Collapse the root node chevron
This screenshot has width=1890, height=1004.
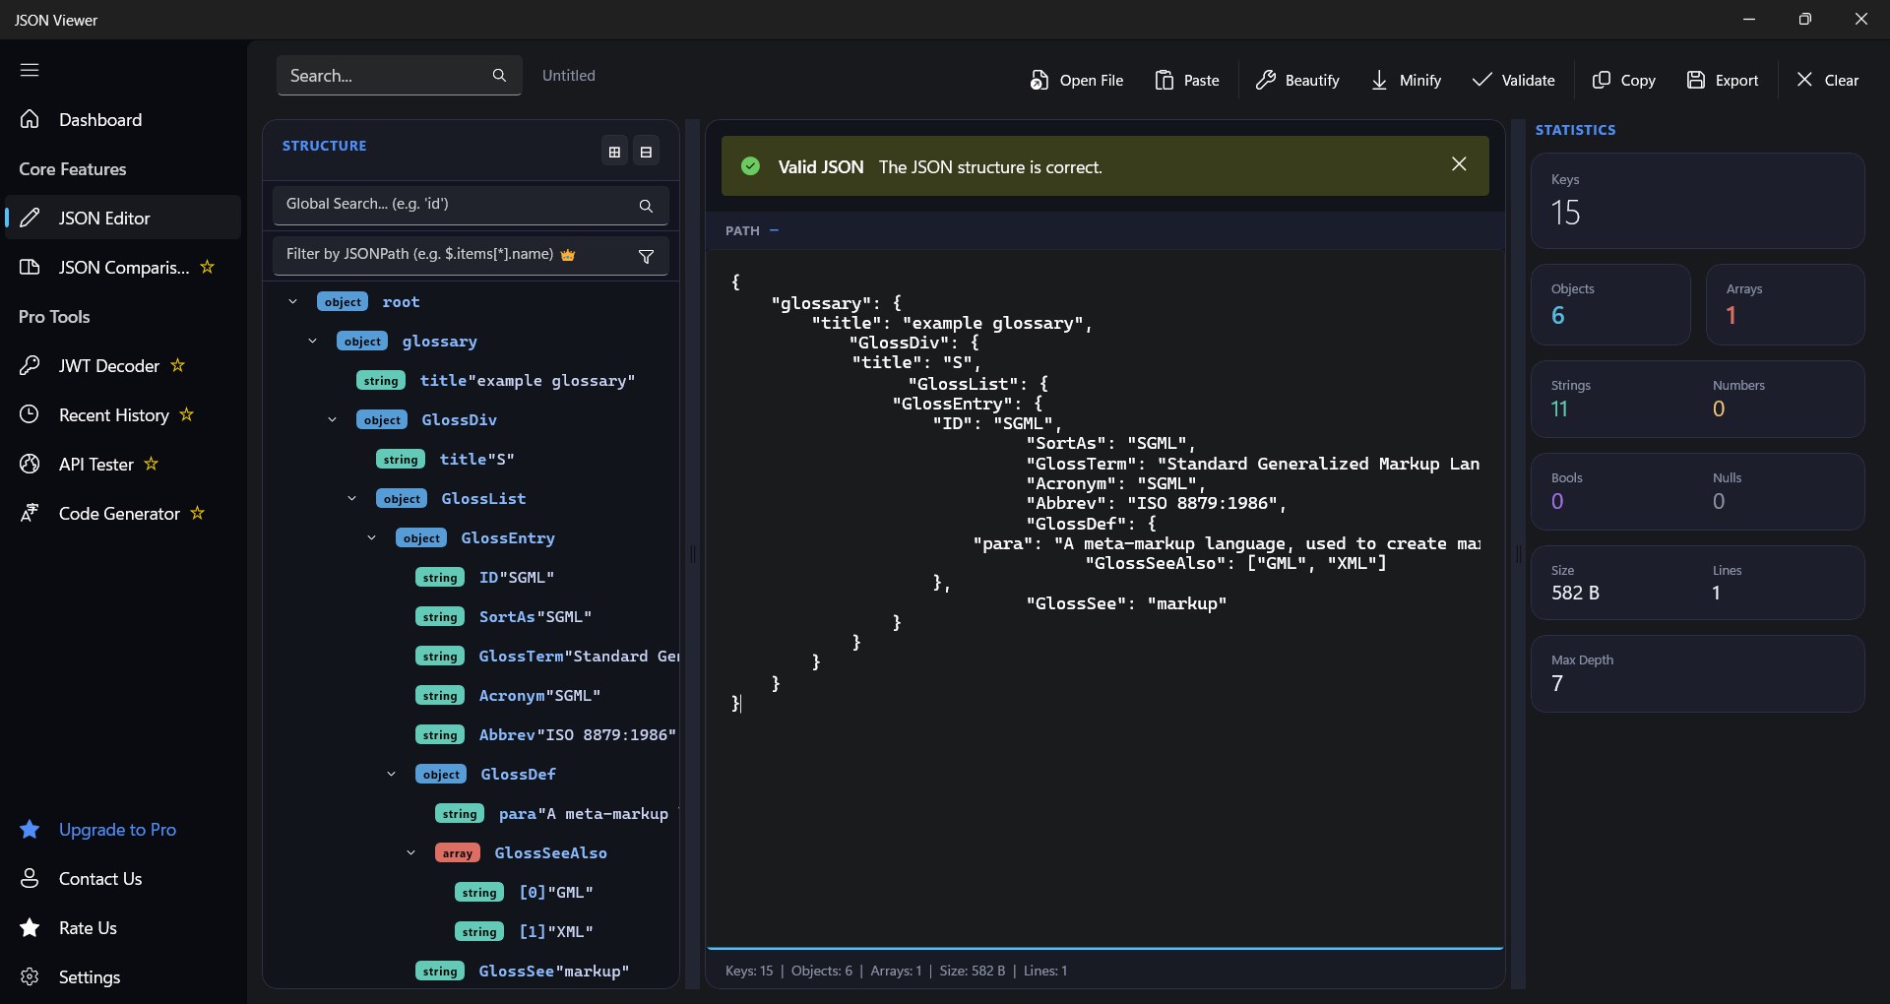coord(292,301)
